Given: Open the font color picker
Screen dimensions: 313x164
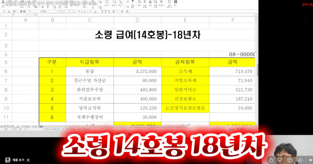Looking at the screenshot, I should [95, 11].
